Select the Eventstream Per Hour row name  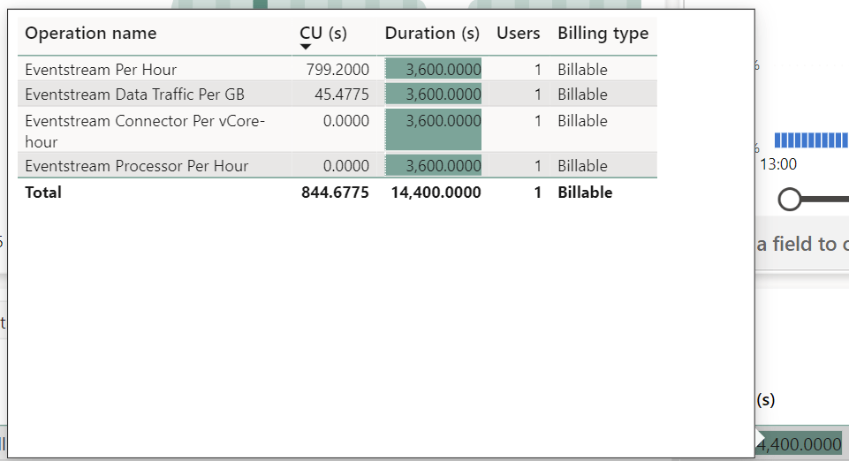(x=101, y=70)
